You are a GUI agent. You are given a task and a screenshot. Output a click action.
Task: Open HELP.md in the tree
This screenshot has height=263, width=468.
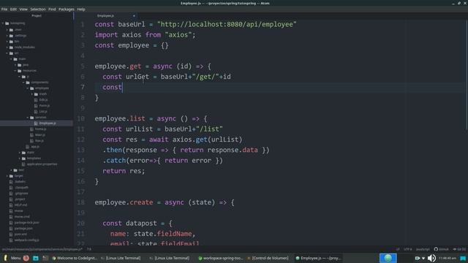click(20, 205)
